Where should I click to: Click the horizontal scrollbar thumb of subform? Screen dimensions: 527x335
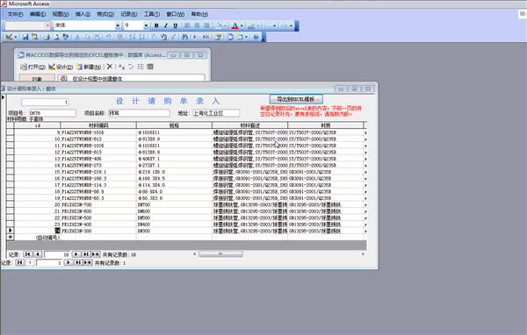[220, 254]
